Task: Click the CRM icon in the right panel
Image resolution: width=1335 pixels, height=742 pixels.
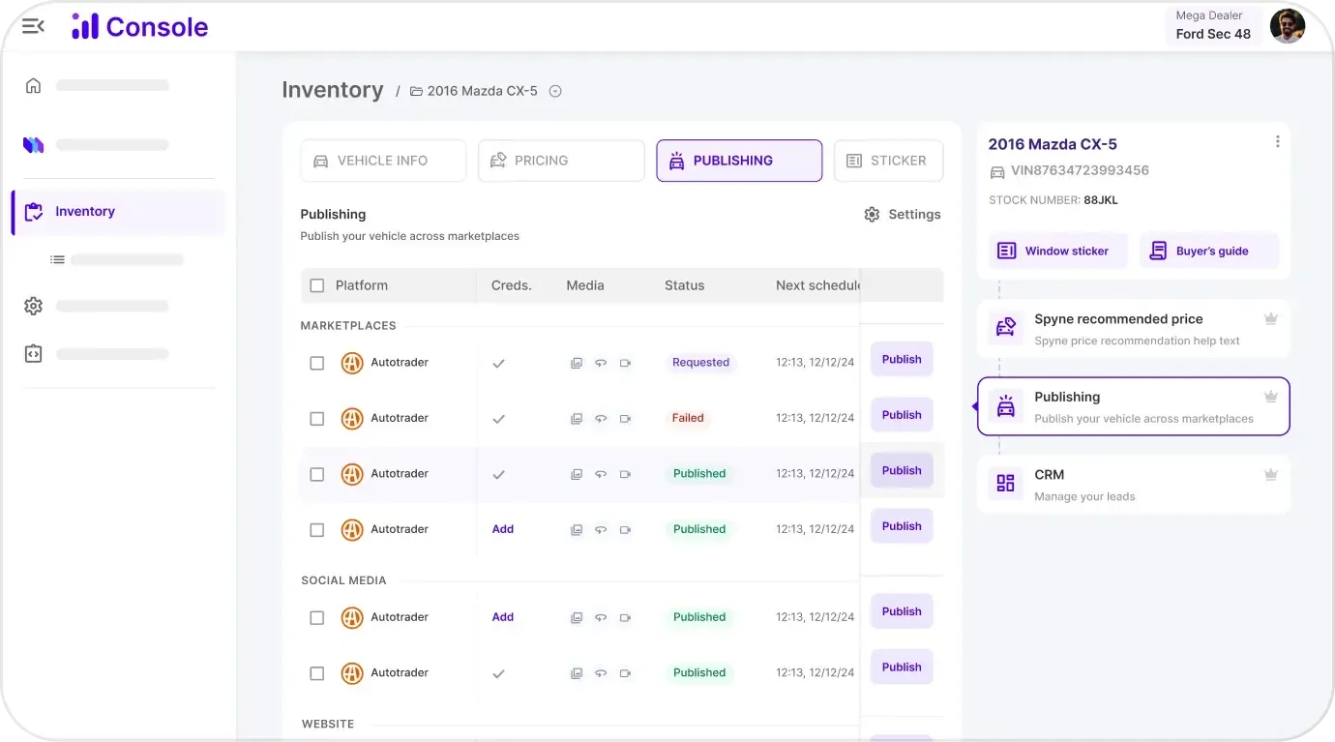Action: pos(1005,482)
